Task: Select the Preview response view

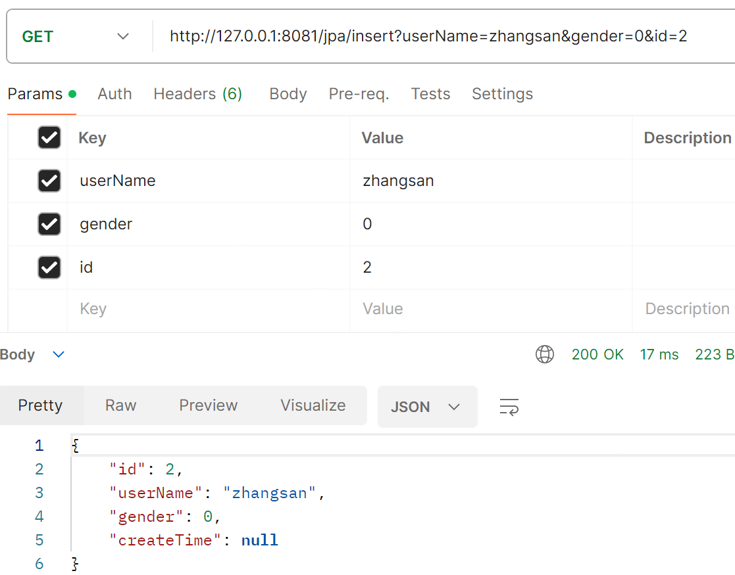Action: pos(209,405)
